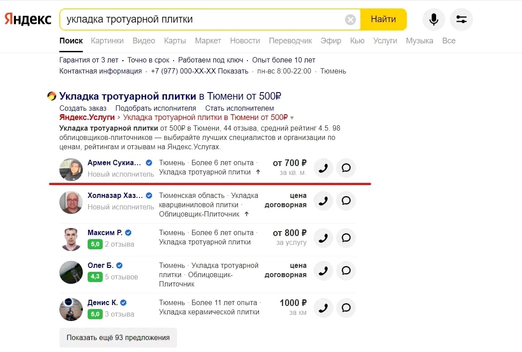Viewport: 522px width, 352px height.
Task: Message Денис К. with the chat icon
Action: coord(346,308)
